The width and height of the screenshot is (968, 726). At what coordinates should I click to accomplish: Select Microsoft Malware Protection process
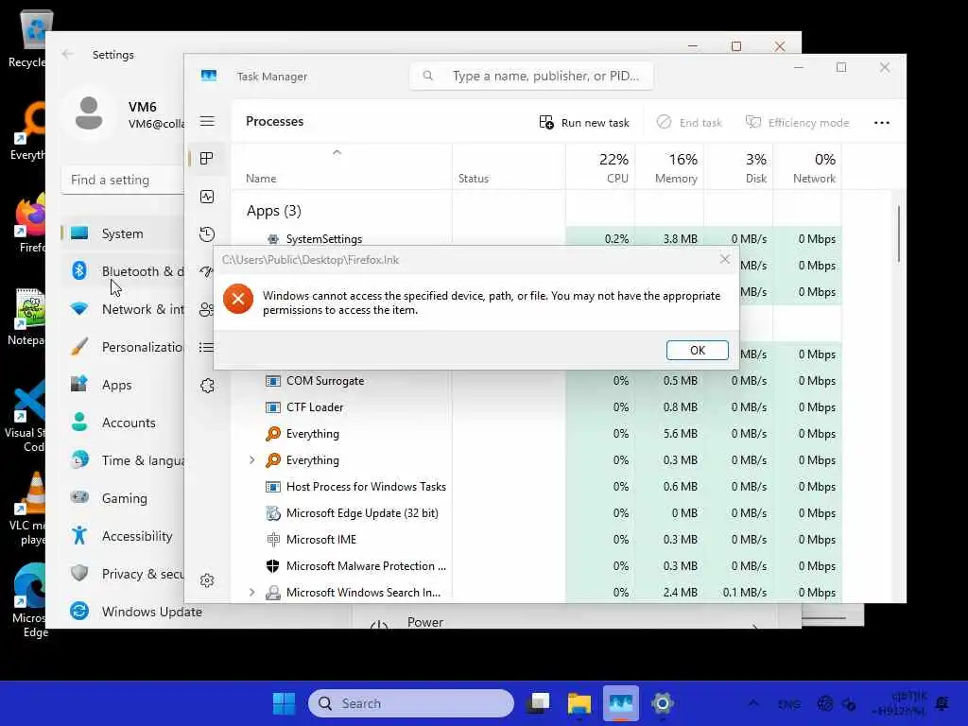point(536,566)
